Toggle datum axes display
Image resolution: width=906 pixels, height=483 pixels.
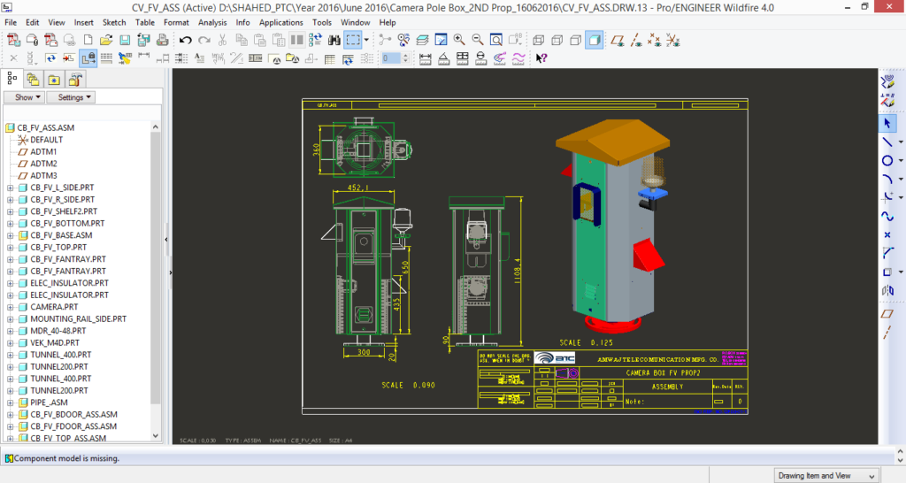click(x=636, y=40)
